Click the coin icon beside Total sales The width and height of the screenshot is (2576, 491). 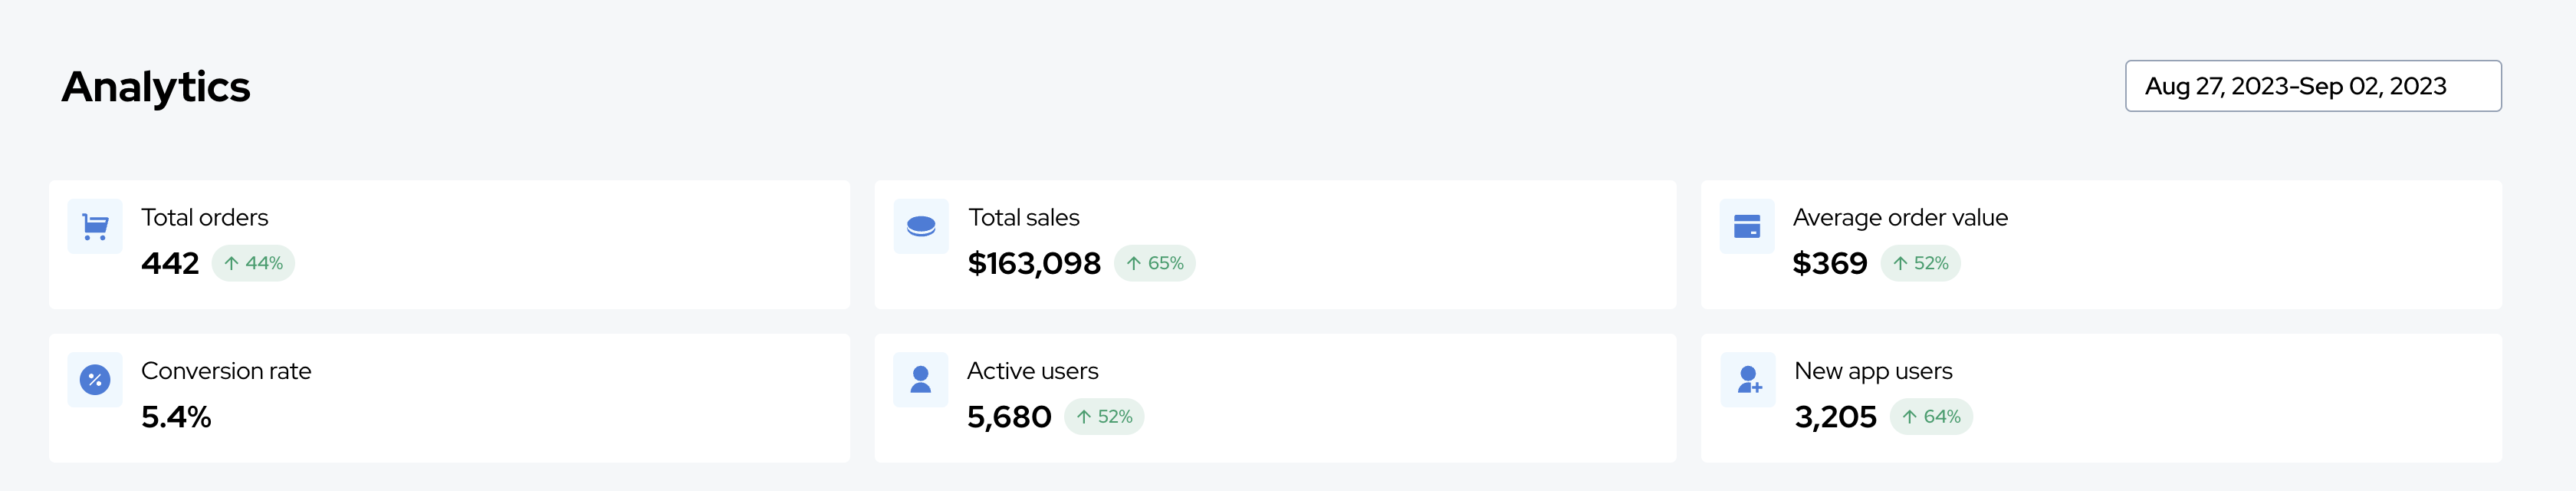pos(921,227)
